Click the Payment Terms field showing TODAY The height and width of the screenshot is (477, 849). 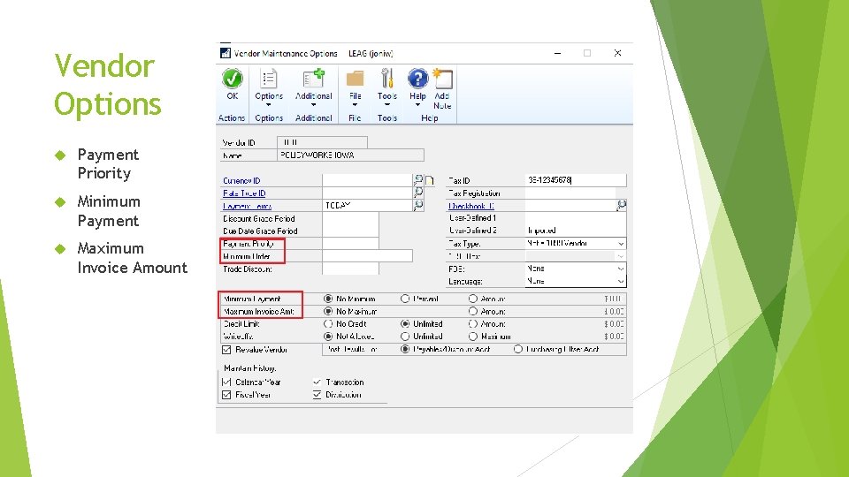click(367, 206)
